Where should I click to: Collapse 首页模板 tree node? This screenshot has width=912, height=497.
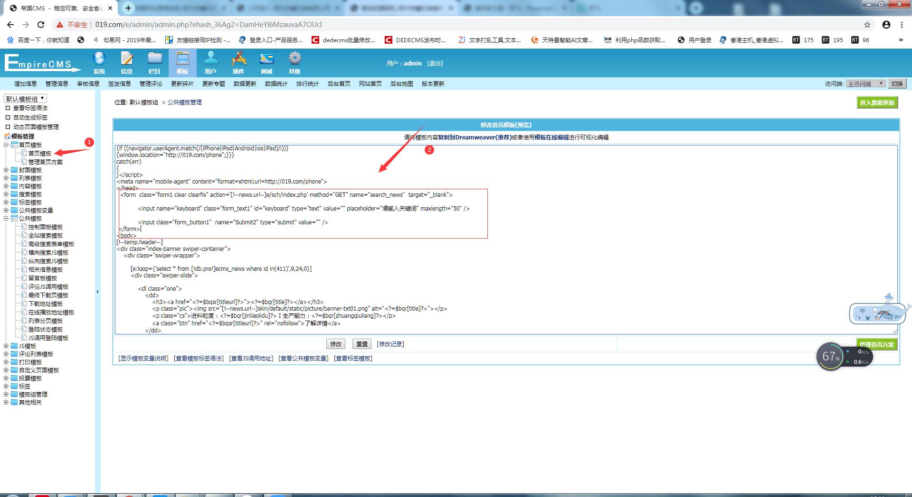pos(6,145)
